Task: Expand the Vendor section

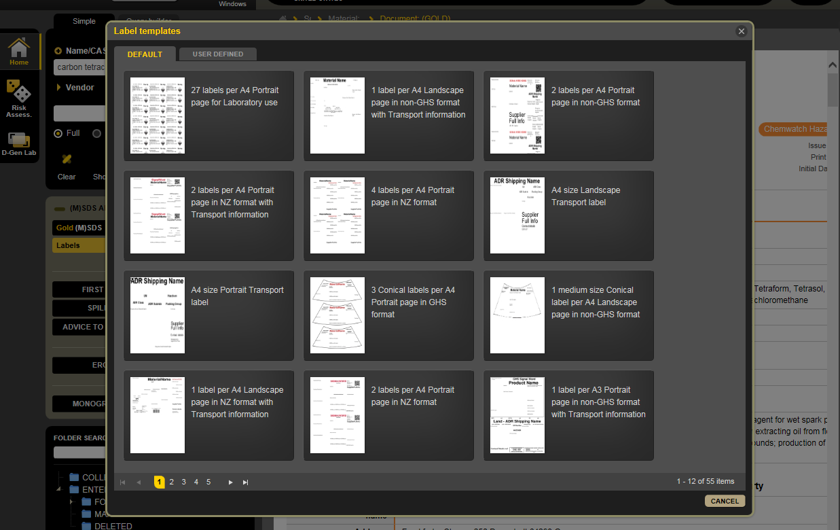Action: [59, 88]
